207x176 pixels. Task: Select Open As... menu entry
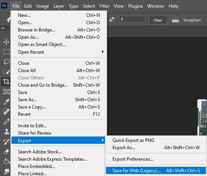[59, 37]
